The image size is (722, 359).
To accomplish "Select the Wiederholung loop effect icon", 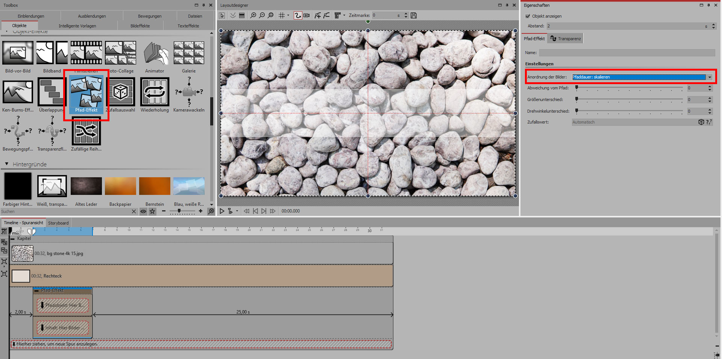I will point(155,92).
